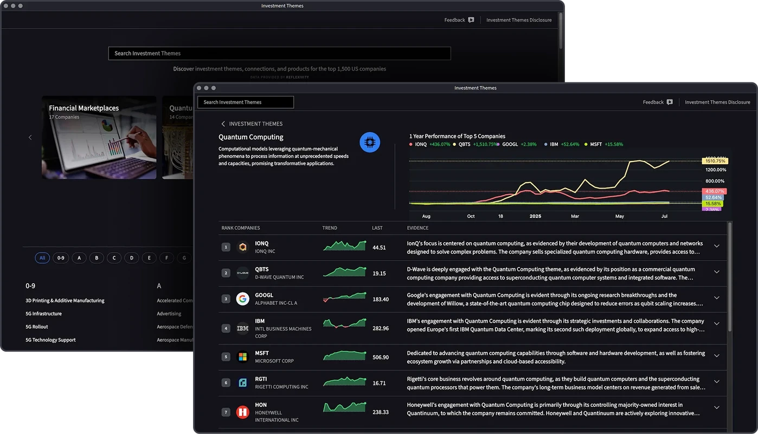This screenshot has width=758, height=434.
Task: Click the Feedback speech icon in back window
Action: click(x=471, y=20)
